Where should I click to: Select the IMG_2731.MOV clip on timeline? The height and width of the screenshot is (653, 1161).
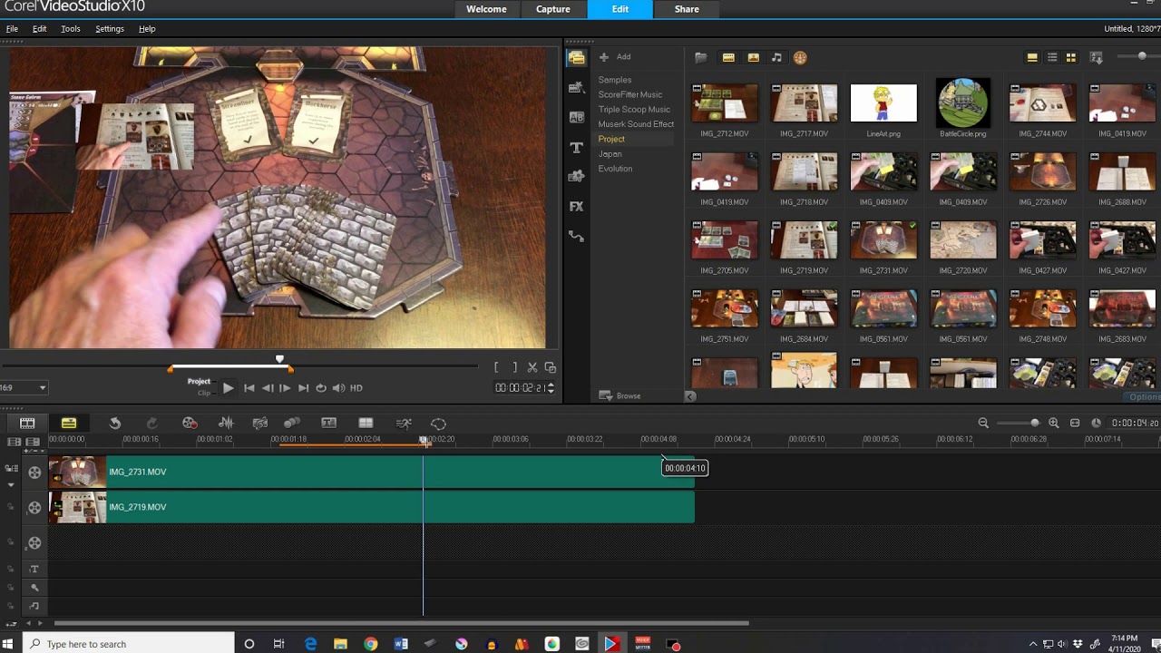tap(372, 472)
